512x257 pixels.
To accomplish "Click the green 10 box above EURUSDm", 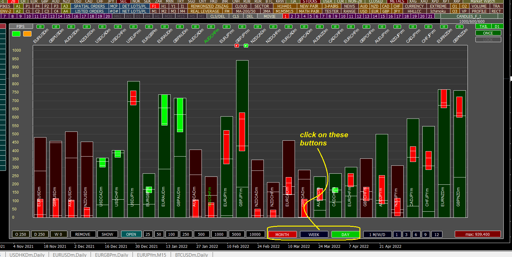I will coord(40,27).
